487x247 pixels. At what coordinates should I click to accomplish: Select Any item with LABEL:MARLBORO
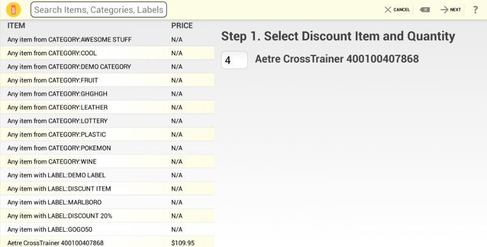[107, 202]
